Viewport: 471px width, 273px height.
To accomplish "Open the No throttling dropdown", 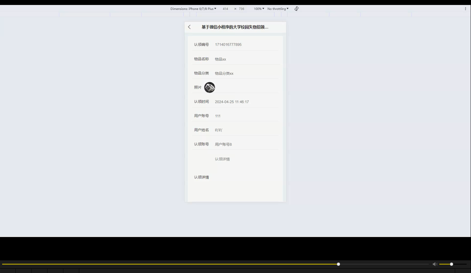I will tap(277, 9).
